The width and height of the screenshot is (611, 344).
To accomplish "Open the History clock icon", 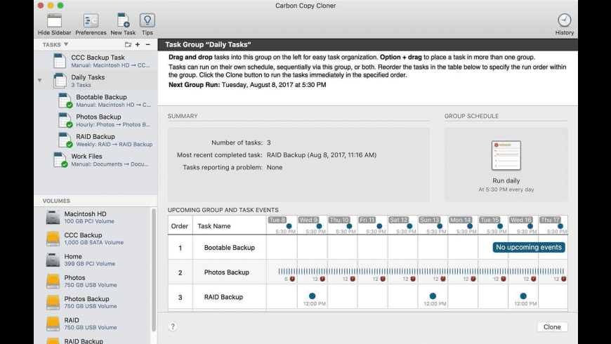I will (564, 20).
